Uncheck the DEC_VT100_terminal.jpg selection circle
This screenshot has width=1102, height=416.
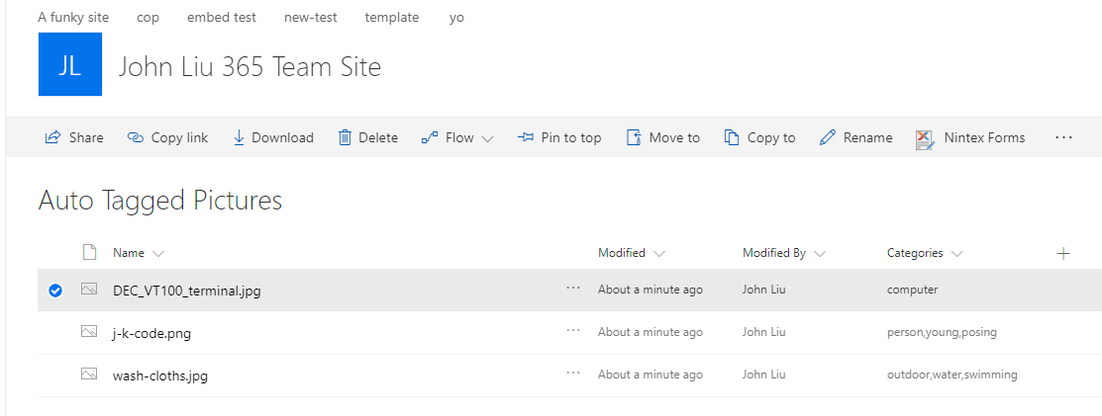(x=55, y=291)
